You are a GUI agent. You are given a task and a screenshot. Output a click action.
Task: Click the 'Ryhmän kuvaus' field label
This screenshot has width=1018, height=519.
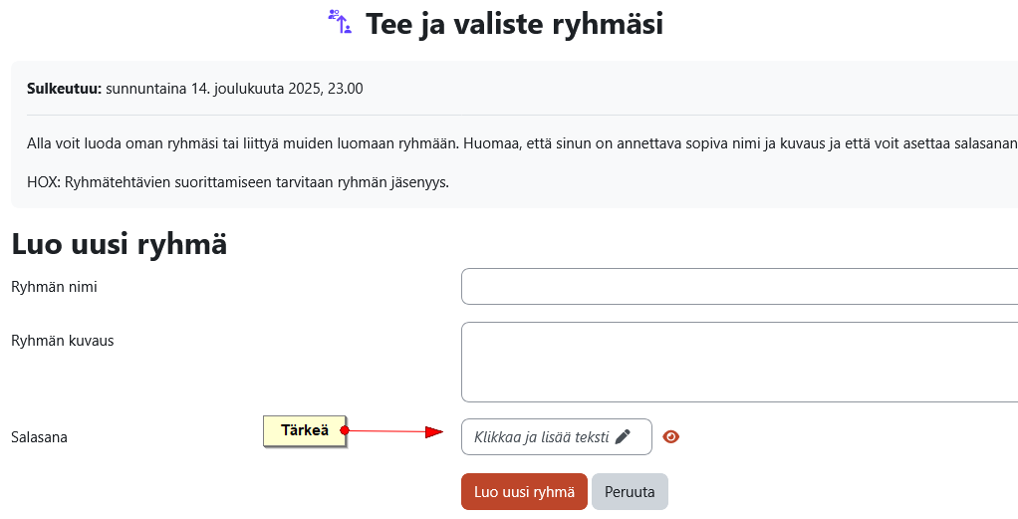tap(63, 341)
